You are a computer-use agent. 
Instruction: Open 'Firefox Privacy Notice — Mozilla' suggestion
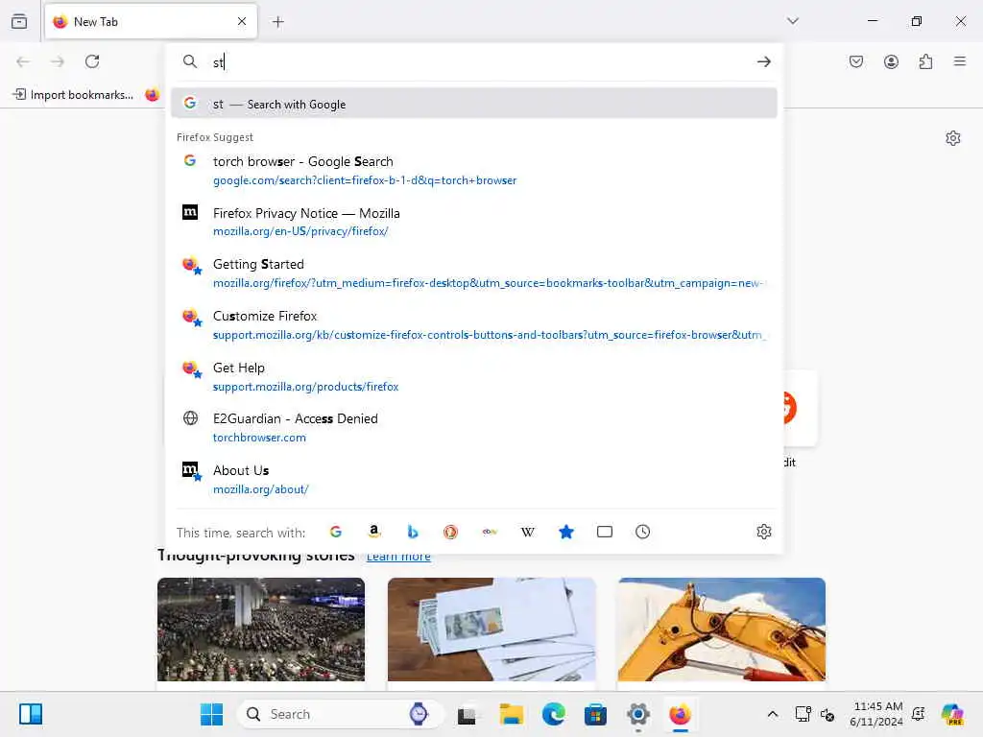point(474,222)
